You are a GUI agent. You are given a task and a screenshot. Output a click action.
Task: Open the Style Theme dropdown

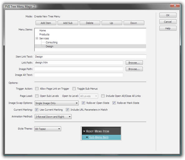(48, 129)
